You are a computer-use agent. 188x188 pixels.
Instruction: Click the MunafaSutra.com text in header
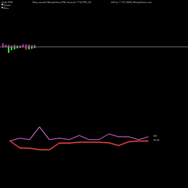coord(142,2)
